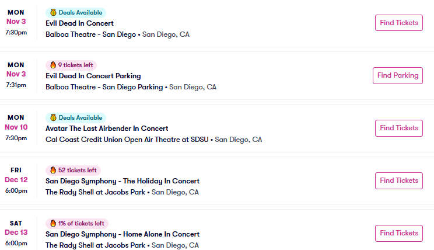
Task: Open Evil Dead In Concert Parking listing
Action: click(93, 76)
